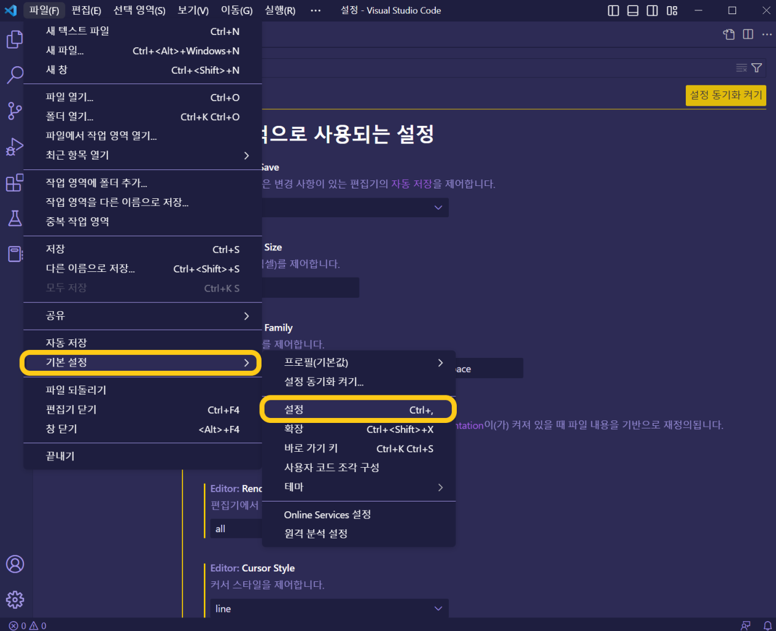Viewport: 776px width, 631px height.
Task: Open the notebook view icon in activity bar
Action: (15, 254)
